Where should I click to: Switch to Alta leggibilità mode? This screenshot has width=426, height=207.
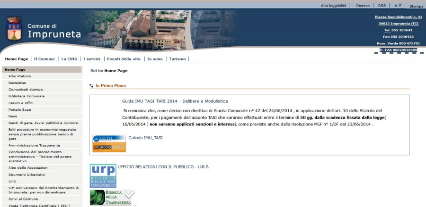[x=333, y=6]
